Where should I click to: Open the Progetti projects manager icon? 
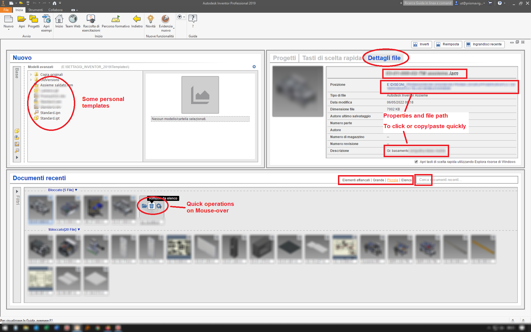[33, 19]
